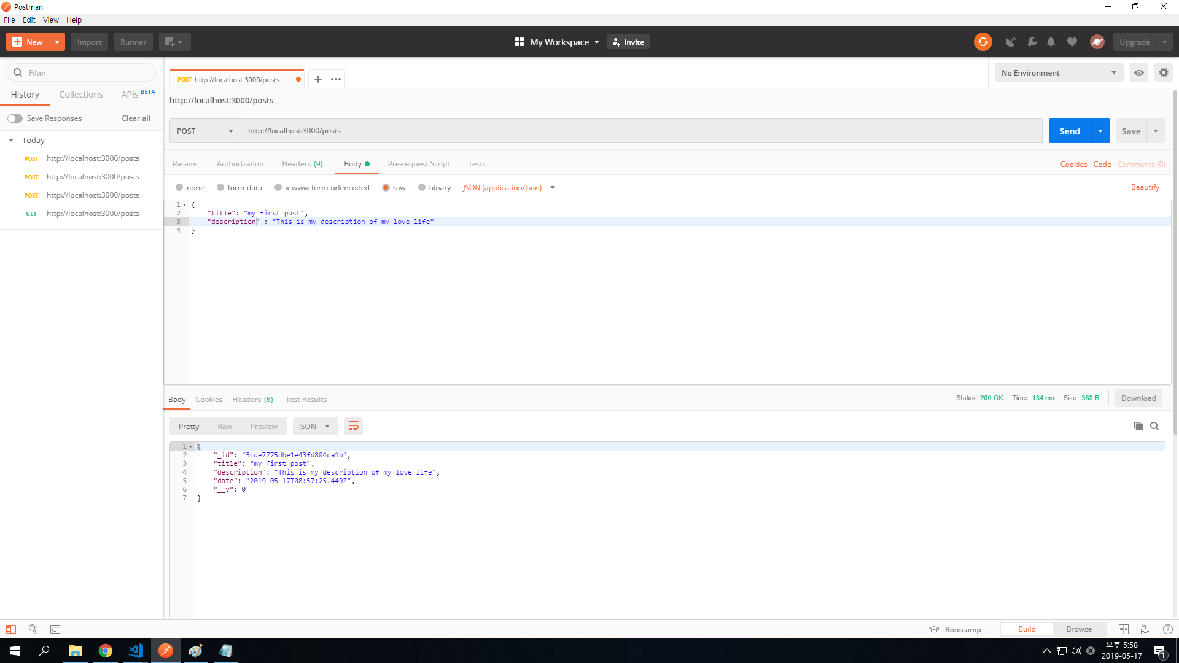The image size is (1179, 663).
Task: Open File Explorer from taskbar
Action: coord(75,651)
